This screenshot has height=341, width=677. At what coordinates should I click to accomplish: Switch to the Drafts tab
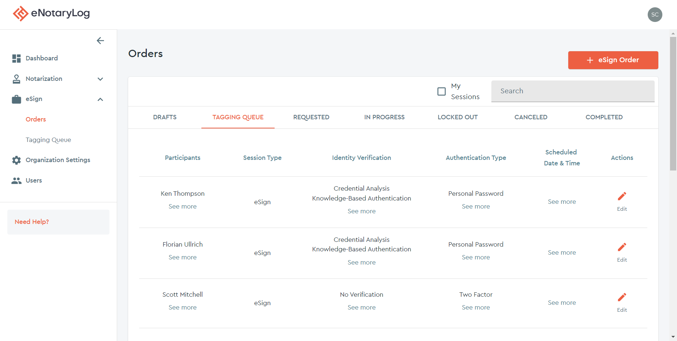pos(165,117)
